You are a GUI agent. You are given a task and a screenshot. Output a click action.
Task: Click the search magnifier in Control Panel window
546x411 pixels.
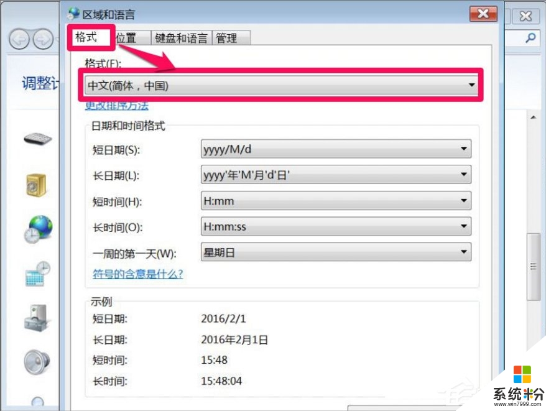[530, 37]
